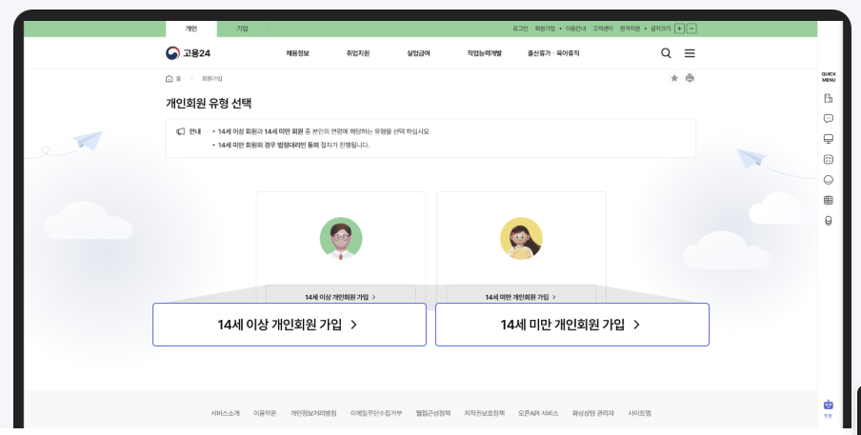Click 회원가입 in the breadcrumb
Screen dimensions: 861x435
212,78
